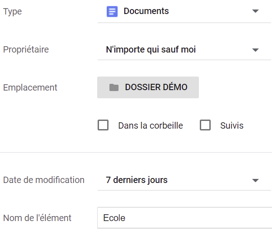Click the Type field label

point(13,12)
